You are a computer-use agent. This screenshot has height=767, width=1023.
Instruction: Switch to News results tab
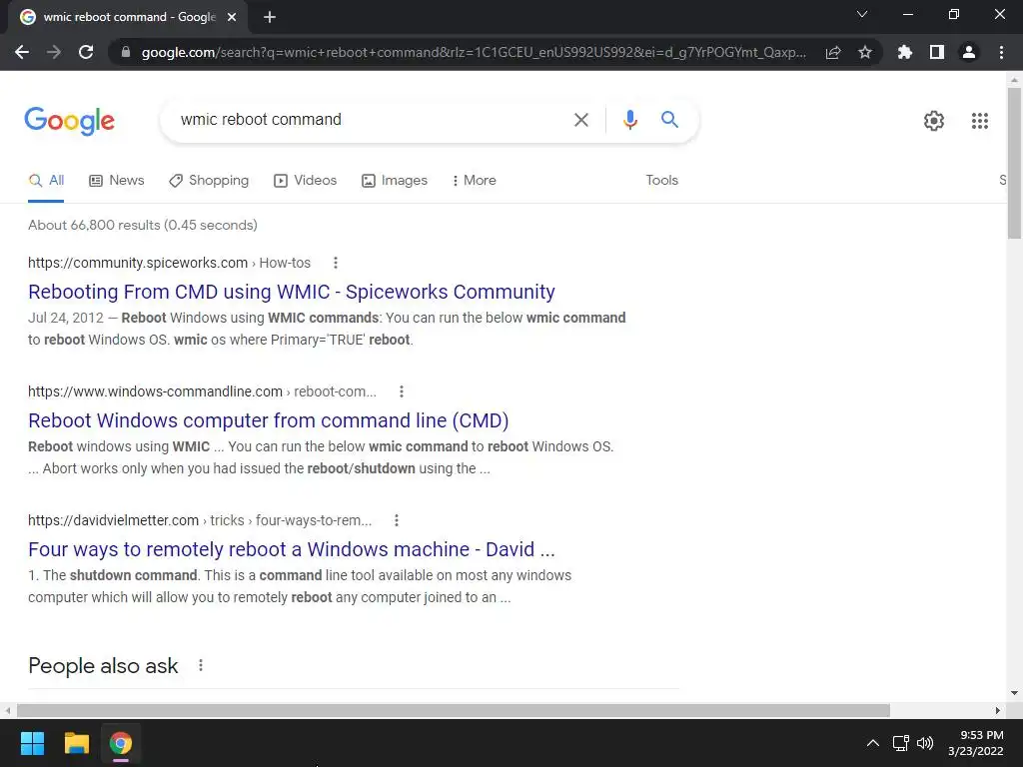pyautogui.click(x=116, y=181)
